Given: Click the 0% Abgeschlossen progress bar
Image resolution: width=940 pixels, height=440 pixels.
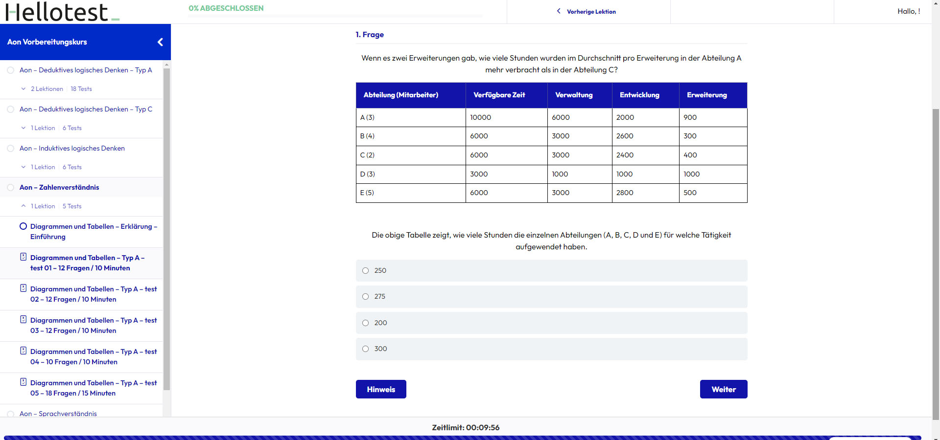Looking at the screenshot, I should [x=335, y=16].
